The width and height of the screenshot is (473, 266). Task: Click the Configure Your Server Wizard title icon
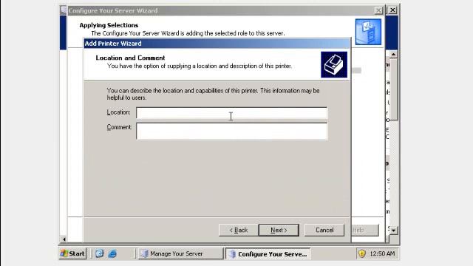coord(64,10)
